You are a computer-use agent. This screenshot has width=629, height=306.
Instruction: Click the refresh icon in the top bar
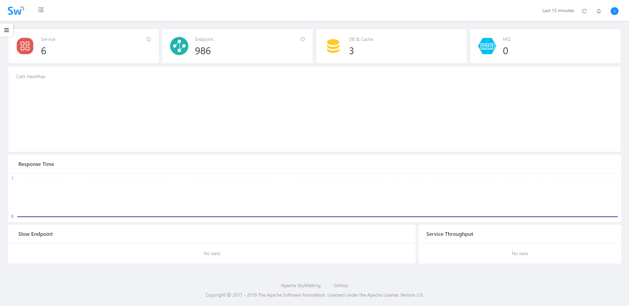585,11
